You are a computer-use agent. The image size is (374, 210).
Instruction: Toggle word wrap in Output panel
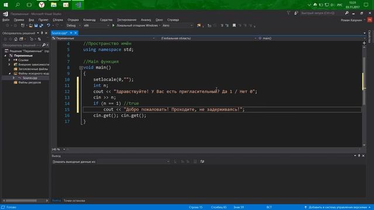tap(202, 162)
